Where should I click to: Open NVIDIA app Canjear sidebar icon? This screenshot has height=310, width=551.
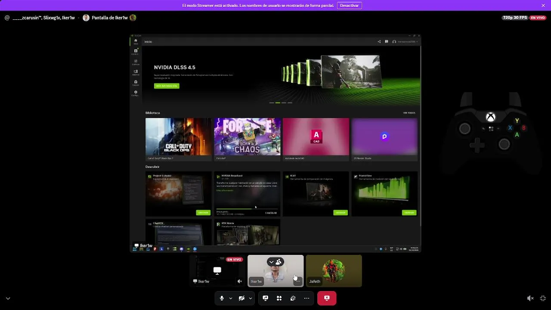pos(136,83)
